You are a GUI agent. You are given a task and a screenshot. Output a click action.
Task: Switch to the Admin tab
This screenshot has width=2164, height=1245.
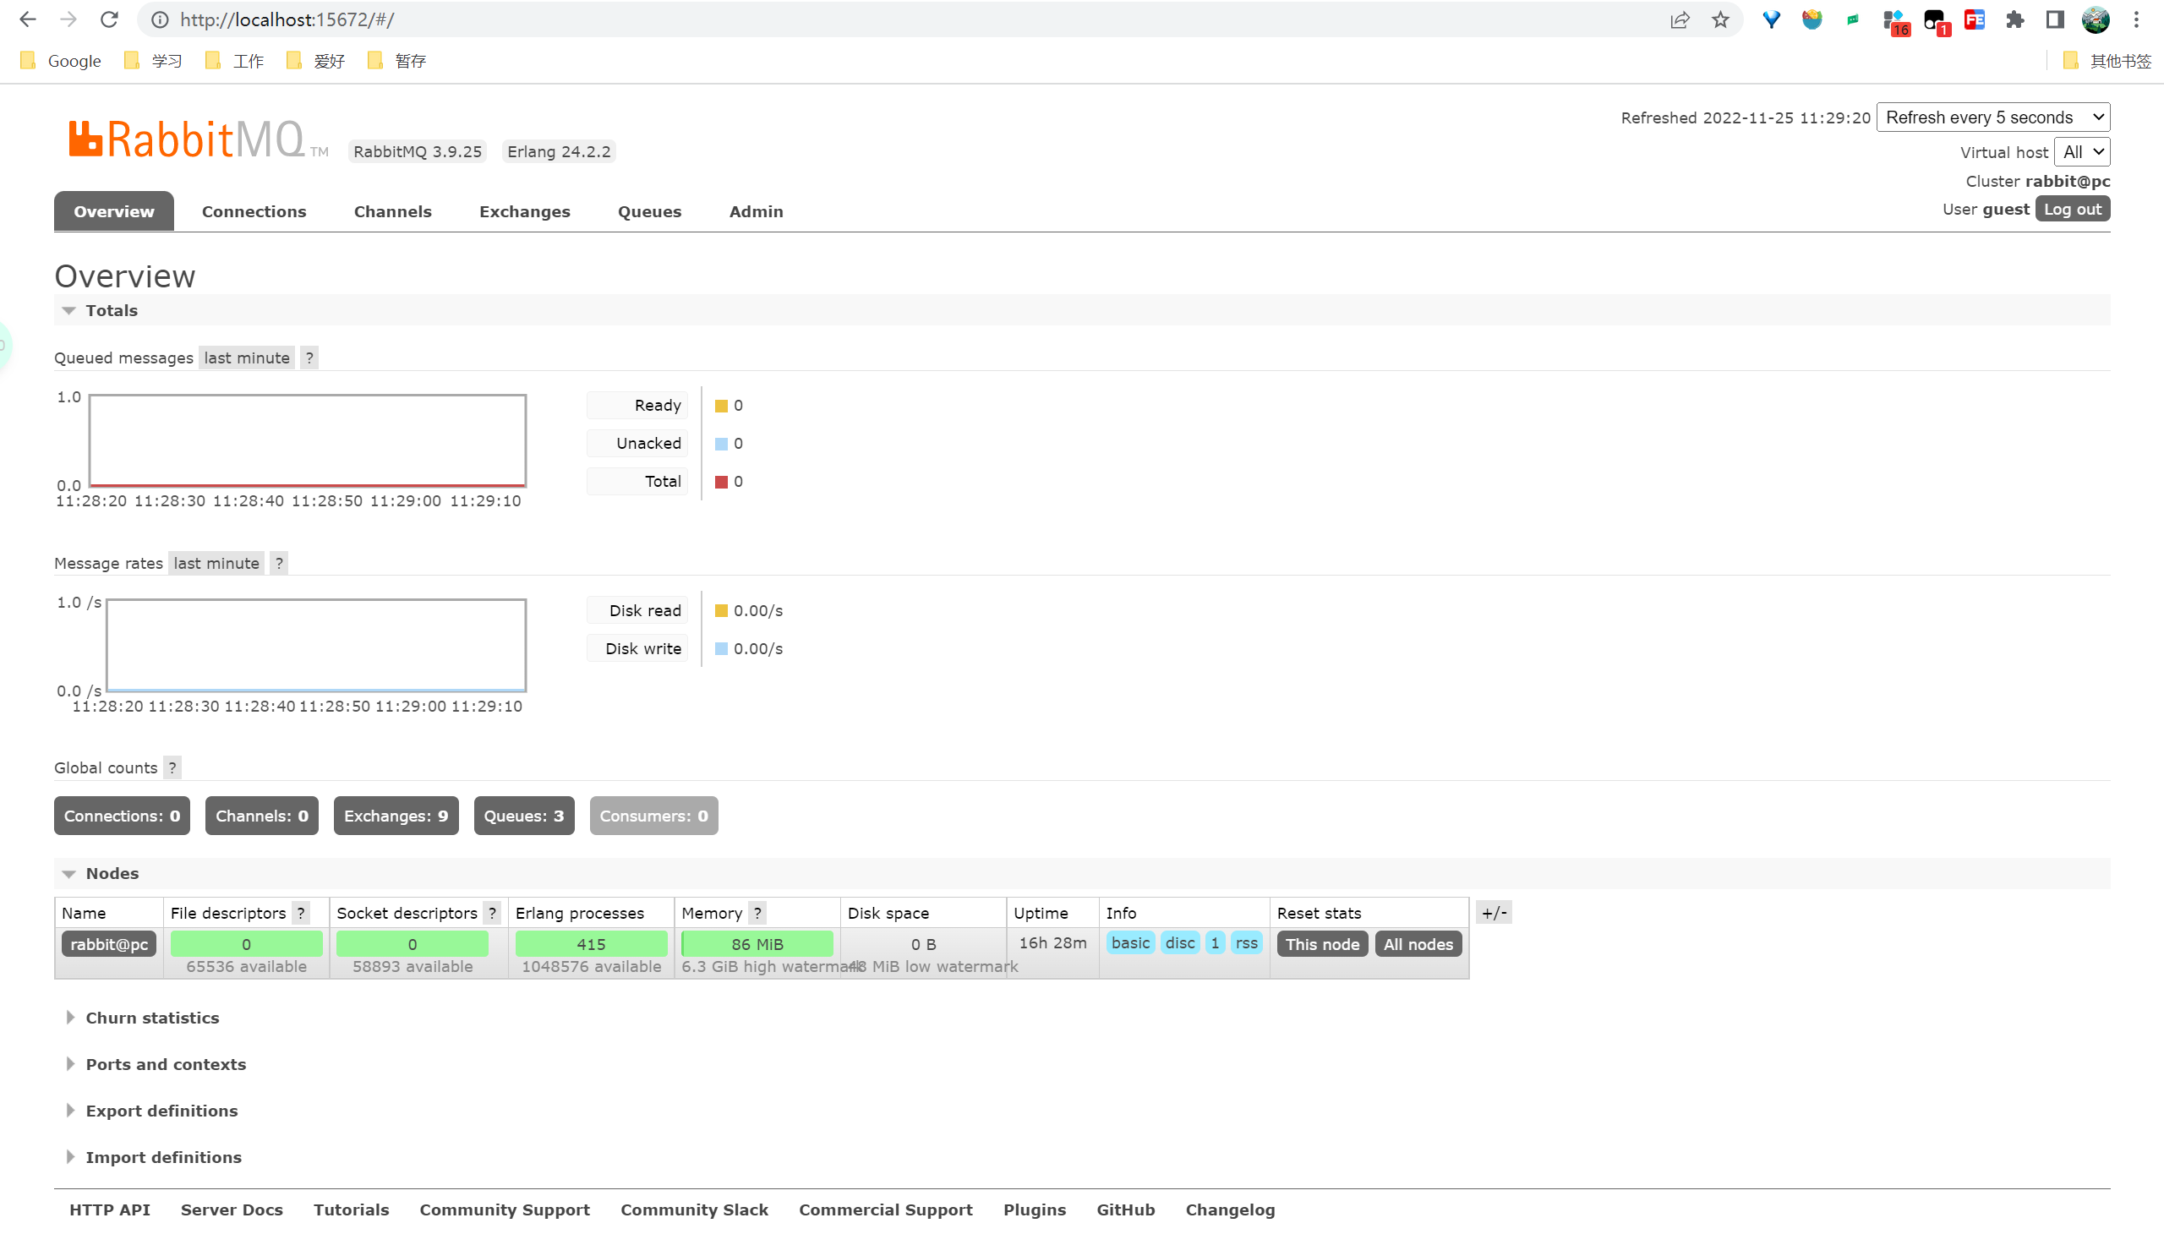click(x=756, y=211)
